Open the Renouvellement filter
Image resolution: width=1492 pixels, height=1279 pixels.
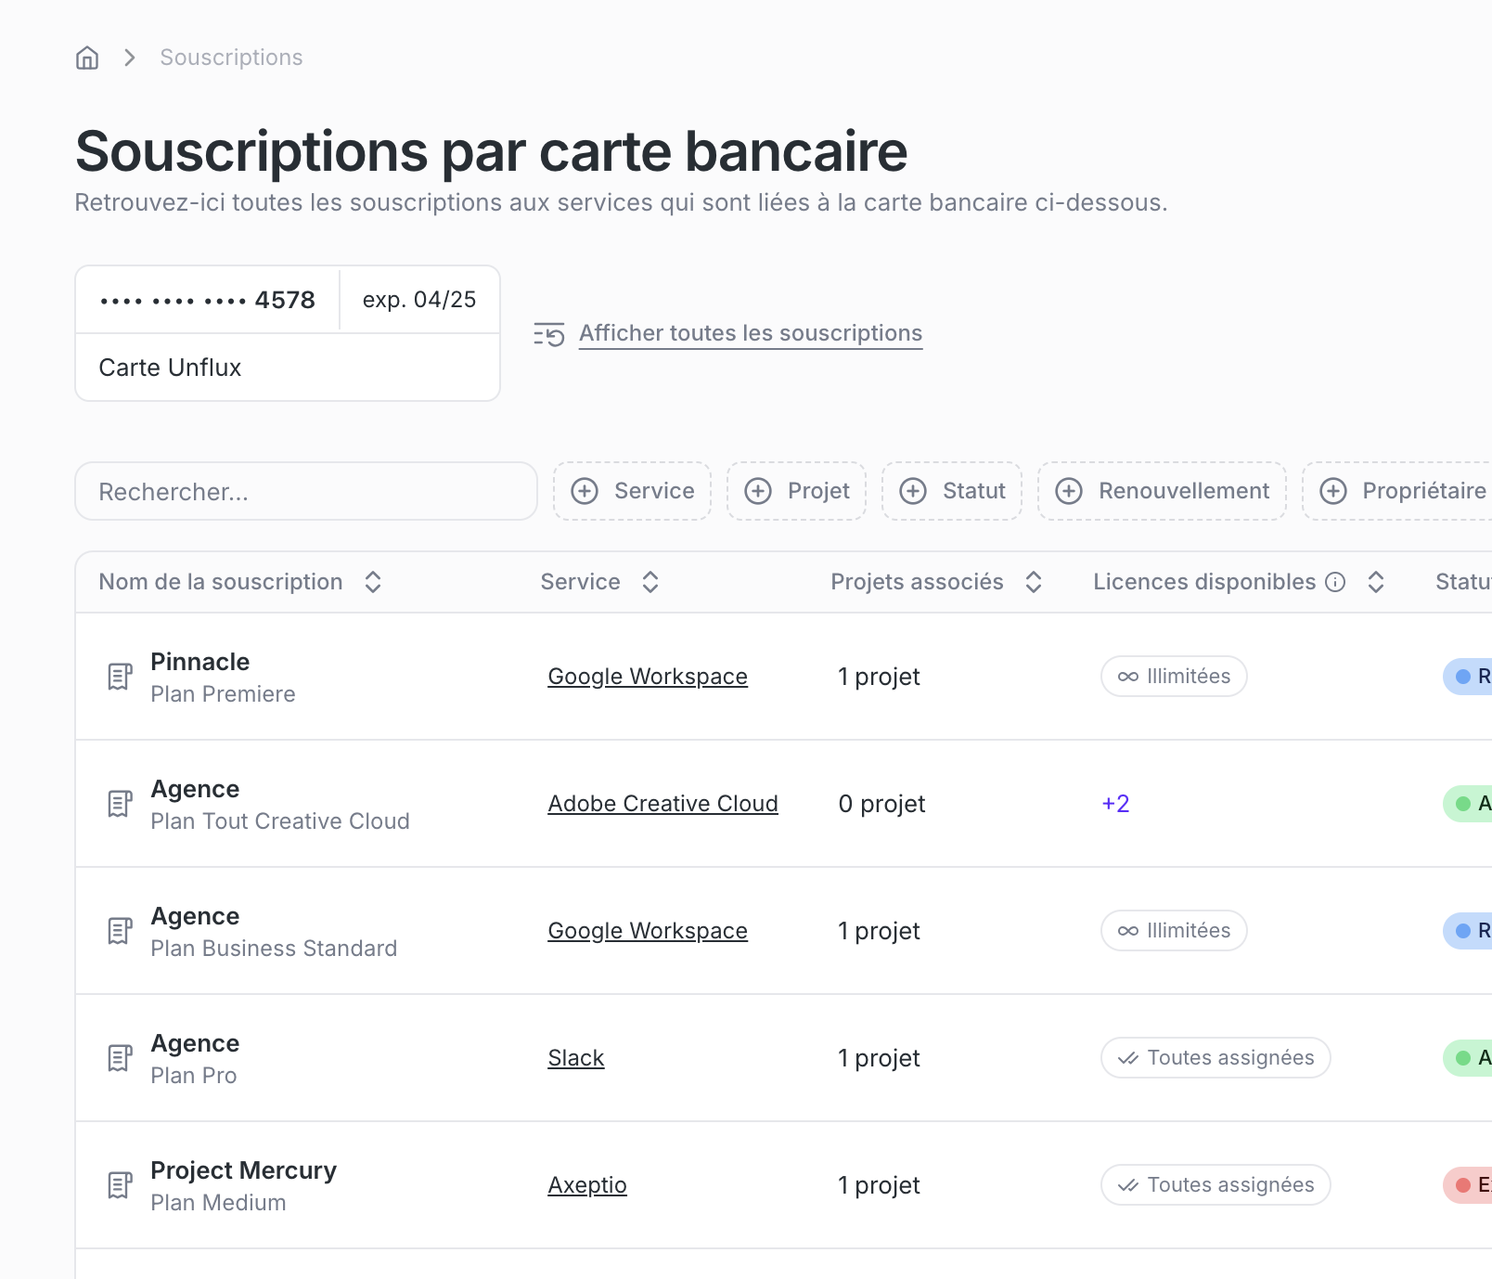click(x=1162, y=491)
